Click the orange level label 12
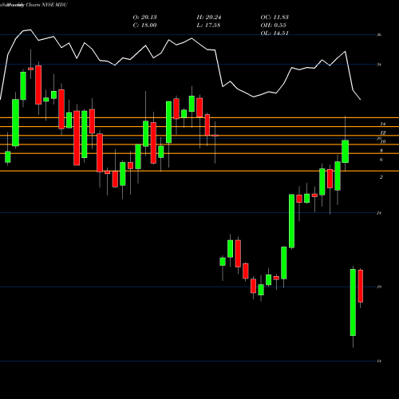This screenshot has width=399, height=399. [383, 132]
